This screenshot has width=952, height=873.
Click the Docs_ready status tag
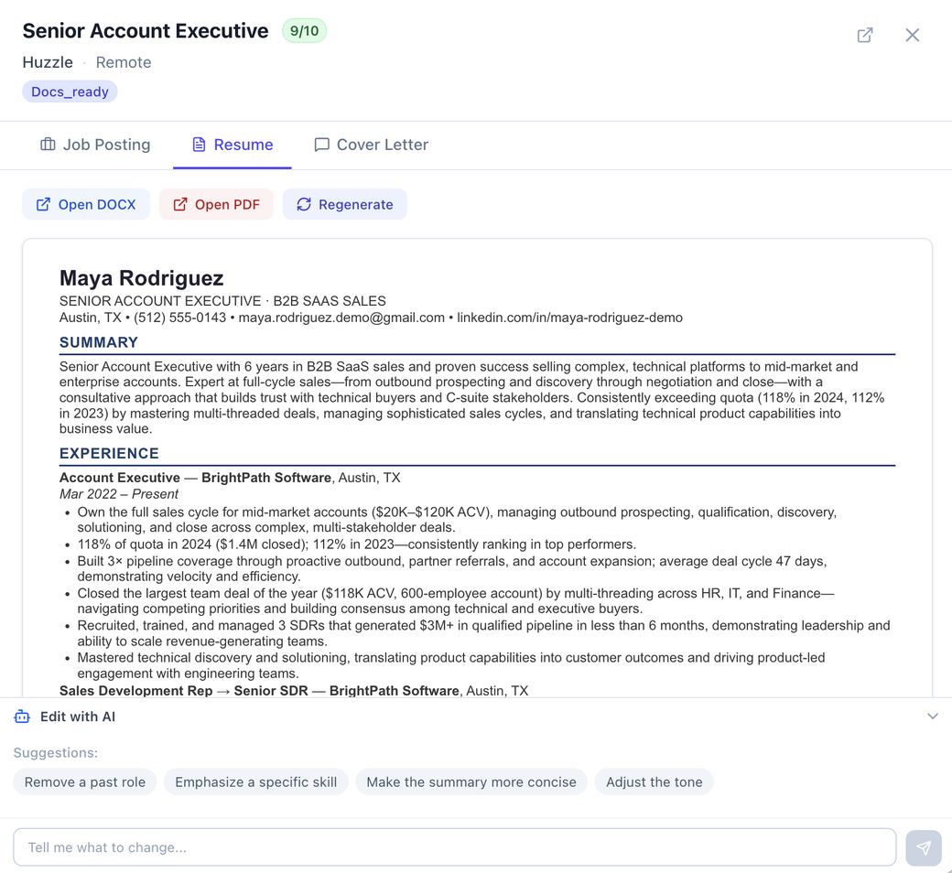tap(70, 92)
